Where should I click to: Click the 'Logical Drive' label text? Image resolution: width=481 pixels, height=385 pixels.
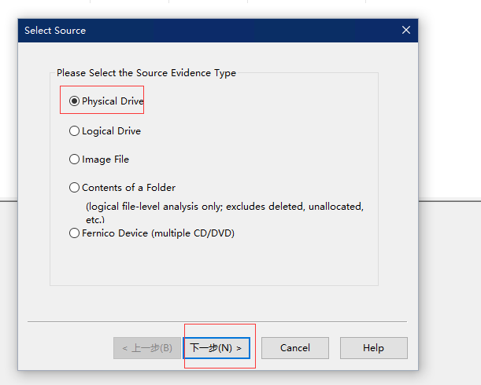click(111, 131)
